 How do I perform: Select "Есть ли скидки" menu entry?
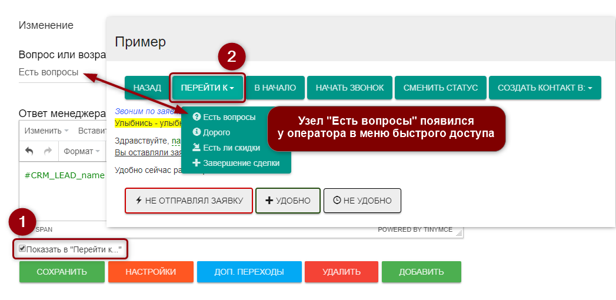(231, 148)
